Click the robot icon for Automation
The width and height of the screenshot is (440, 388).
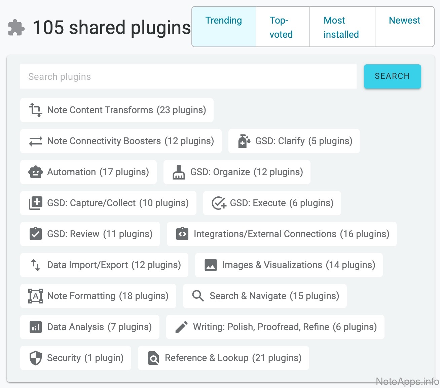tap(36, 172)
